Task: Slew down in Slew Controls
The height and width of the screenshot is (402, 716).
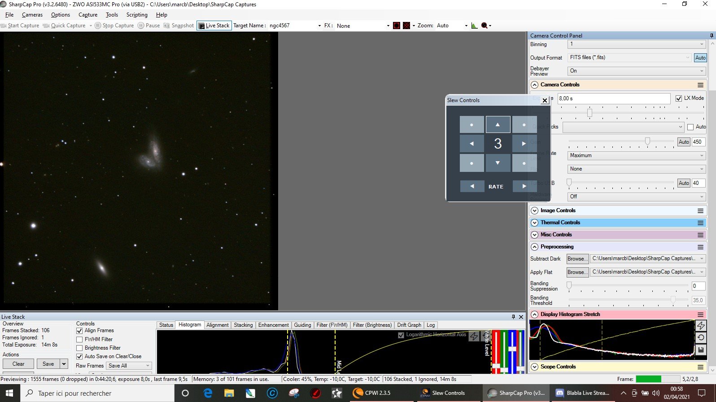Action: click(498, 163)
